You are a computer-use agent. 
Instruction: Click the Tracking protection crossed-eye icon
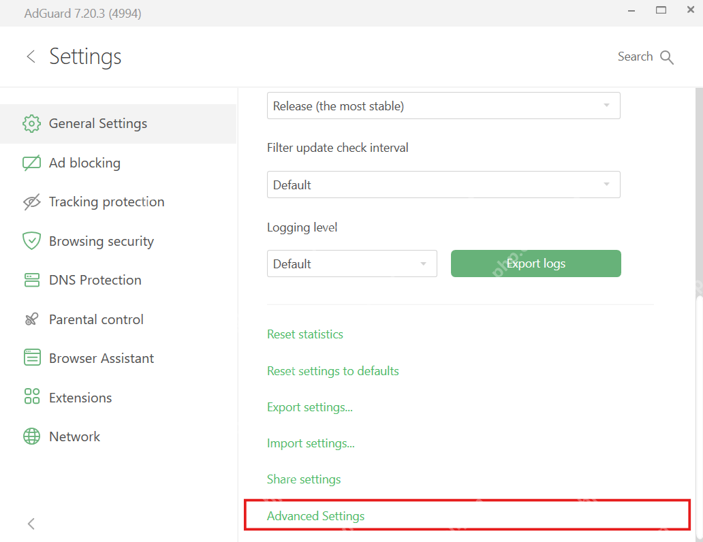(x=31, y=202)
